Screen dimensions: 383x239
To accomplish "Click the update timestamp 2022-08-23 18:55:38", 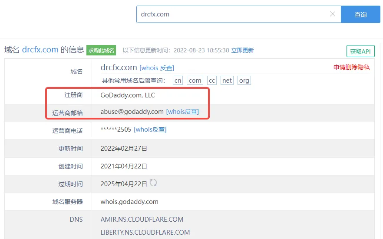I will click(201, 50).
